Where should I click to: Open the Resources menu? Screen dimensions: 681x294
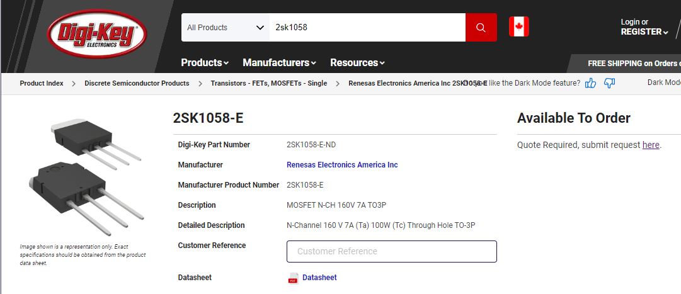coord(357,62)
